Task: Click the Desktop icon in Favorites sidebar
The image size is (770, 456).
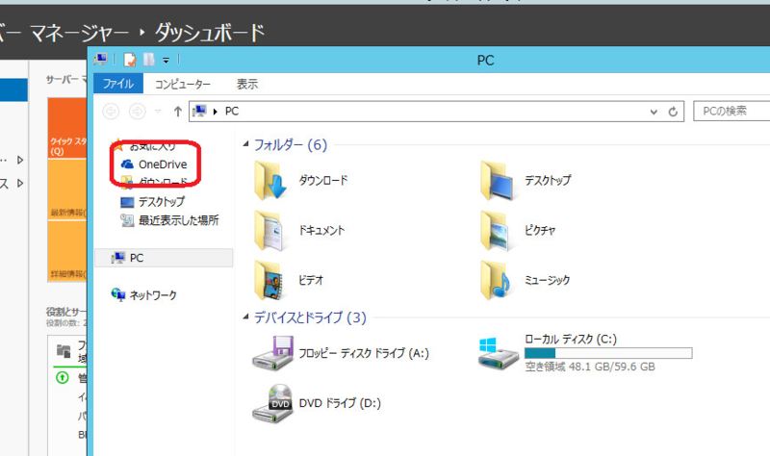Action: coord(127,202)
